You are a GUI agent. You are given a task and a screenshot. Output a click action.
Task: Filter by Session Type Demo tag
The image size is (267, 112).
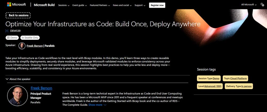209,78
